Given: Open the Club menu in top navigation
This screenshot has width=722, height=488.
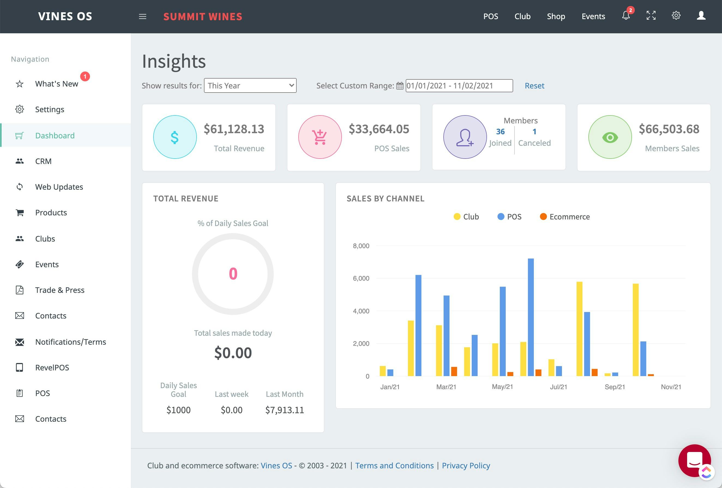Looking at the screenshot, I should [x=522, y=16].
